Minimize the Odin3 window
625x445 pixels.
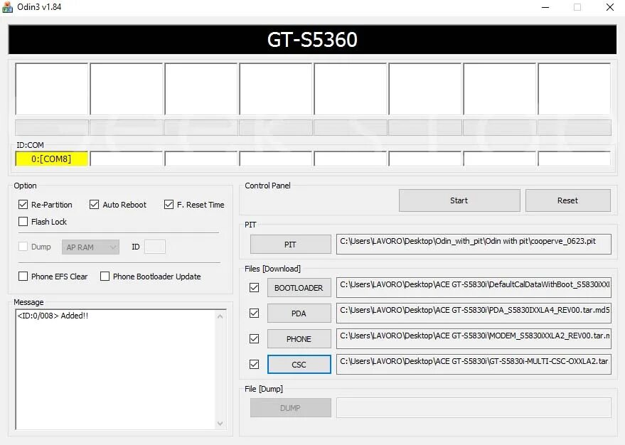tap(545, 7)
